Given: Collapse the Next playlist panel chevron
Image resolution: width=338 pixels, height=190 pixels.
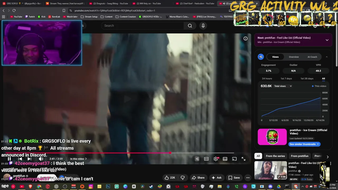Looking at the screenshot, I should point(327,40).
